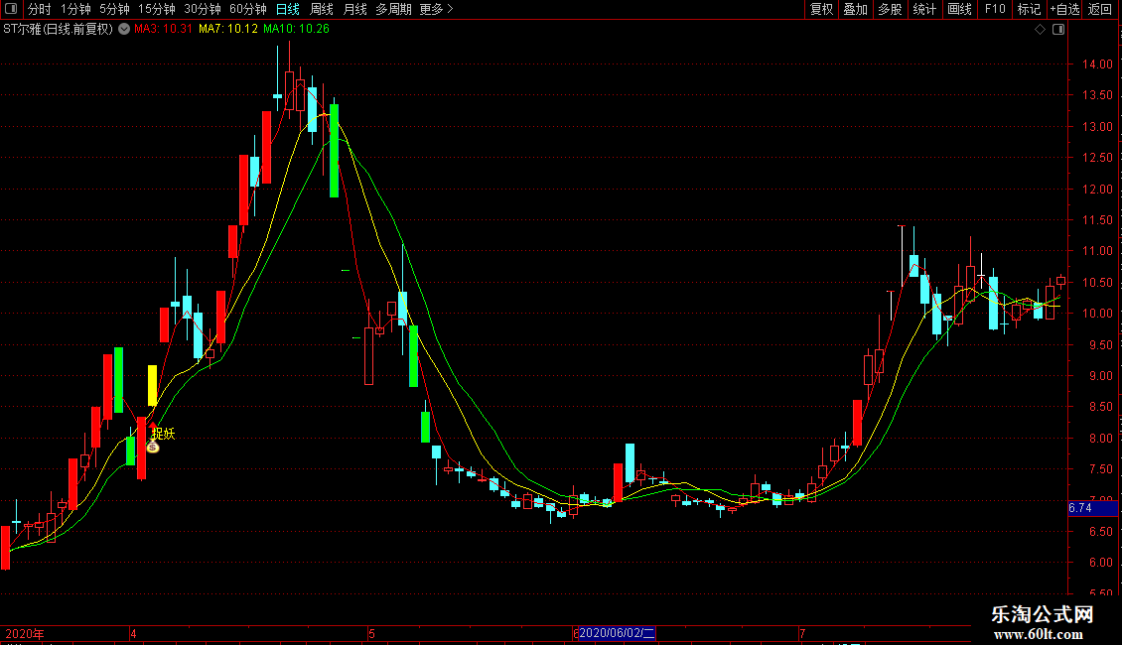
Task: Click the month 5 label on time axis
Action: tap(371, 633)
